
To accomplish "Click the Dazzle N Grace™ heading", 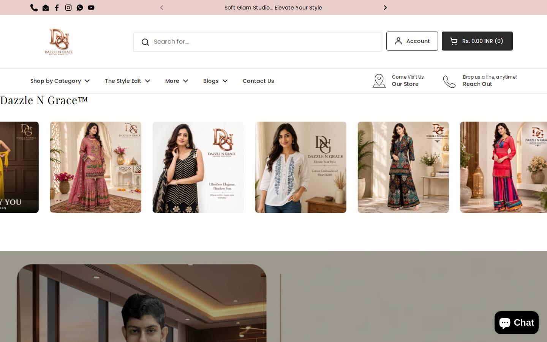I will [44, 100].
